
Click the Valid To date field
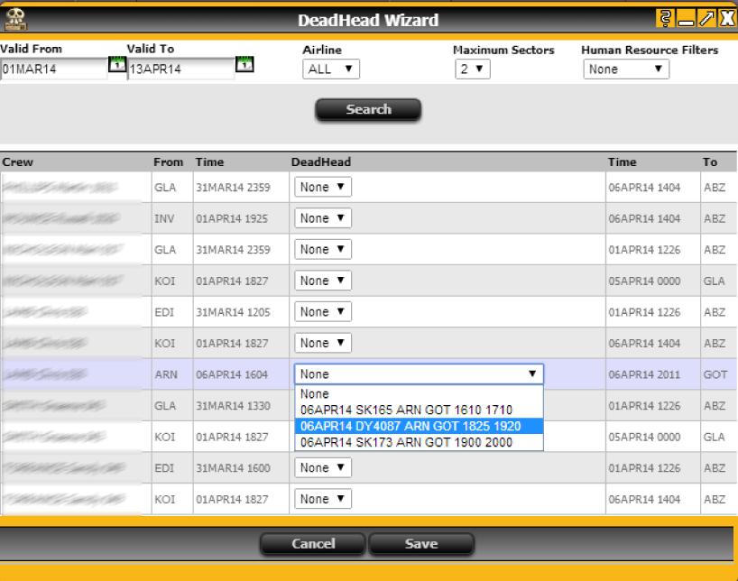click(180, 69)
